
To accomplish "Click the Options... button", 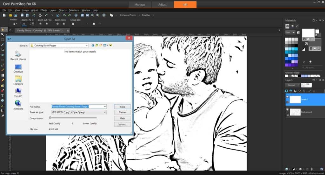I will pos(123,124).
